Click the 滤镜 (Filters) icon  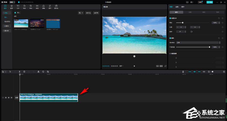click(x=43, y=7)
